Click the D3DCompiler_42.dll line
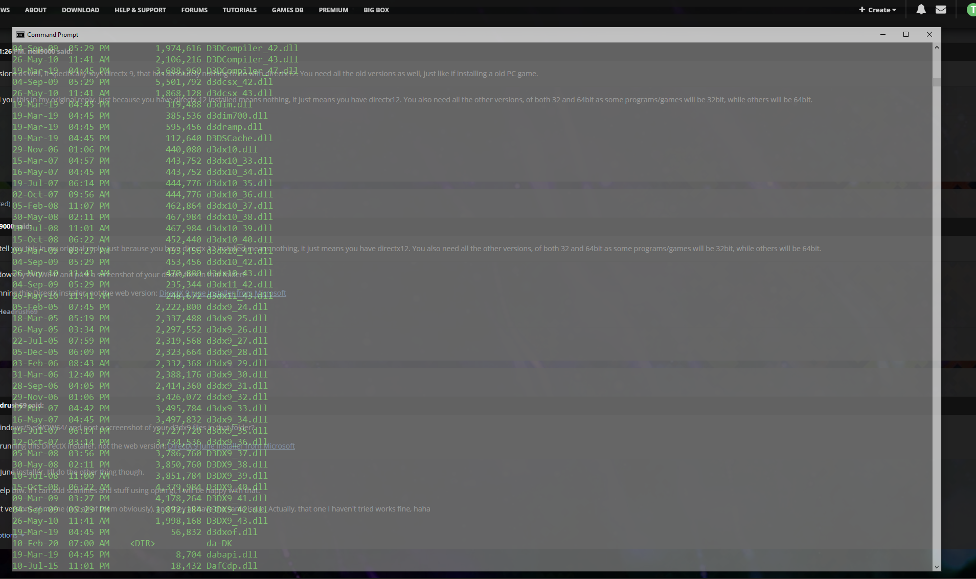The image size is (976, 579). click(155, 48)
